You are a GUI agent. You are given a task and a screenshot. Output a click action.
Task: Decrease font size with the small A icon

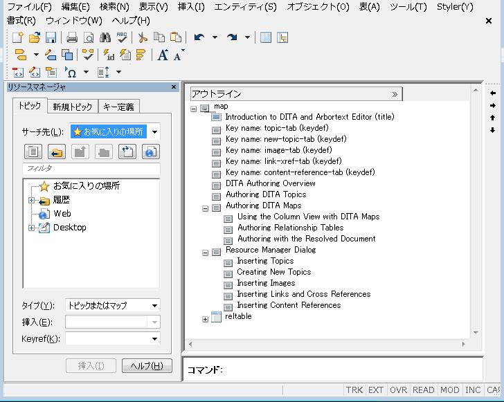tap(179, 55)
